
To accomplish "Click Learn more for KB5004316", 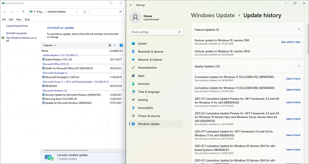I will point(293,135).
